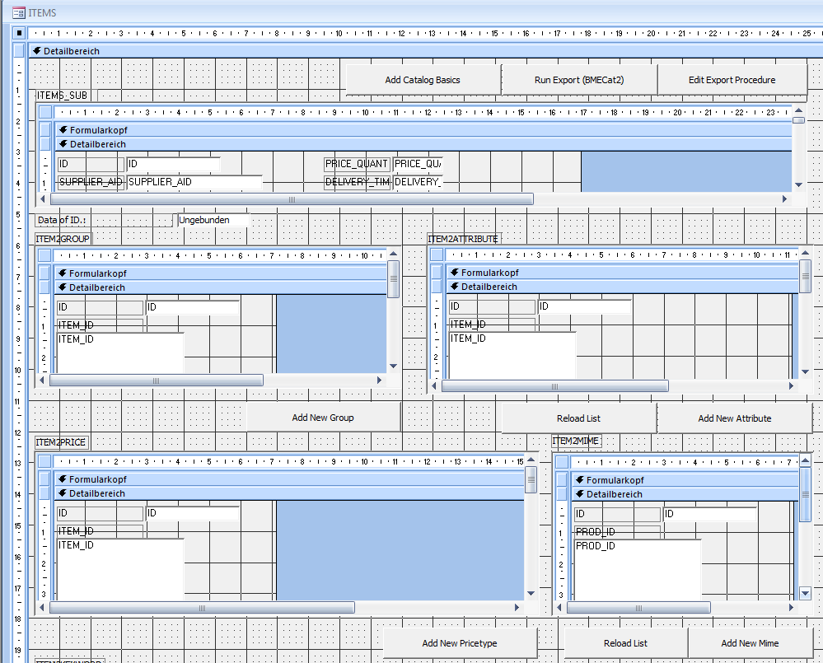Select the Ungebunden text box
The image size is (823, 663).
(212, 220)
